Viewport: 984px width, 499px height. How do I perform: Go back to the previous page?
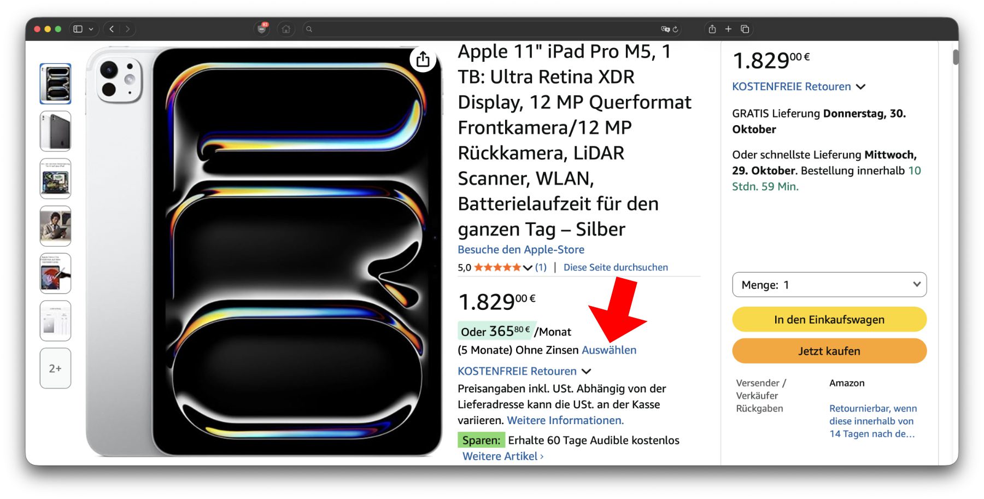point(112,29)
